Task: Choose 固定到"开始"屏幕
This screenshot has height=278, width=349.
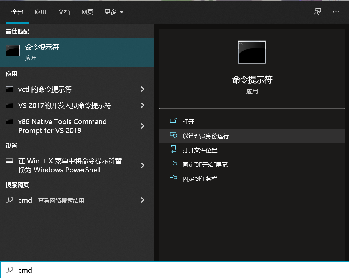Action: coord(252,164)
